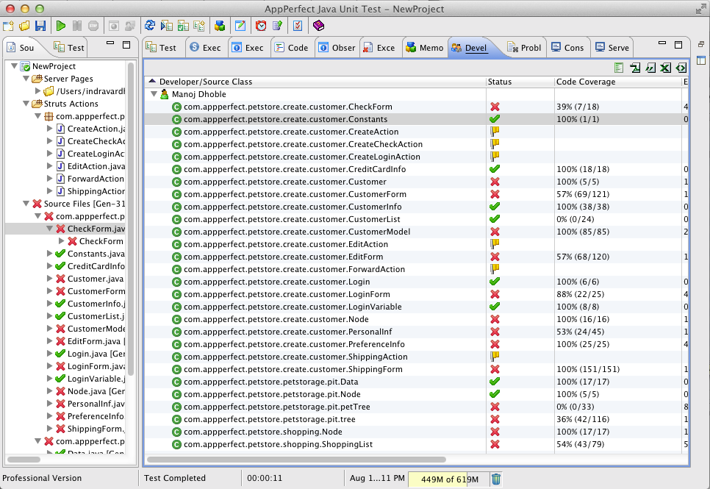Switch to the Sou (Source) tab
This screenshot has width=710, height=489.
[x=21, y=48]
